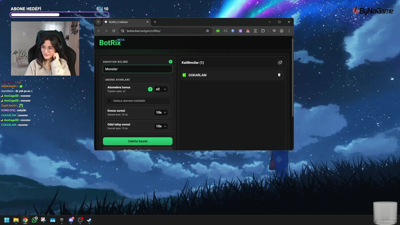Screen dimensions: 400x225
Task: Click the Abone Hedefi progress bar
Action: (59, 15)
